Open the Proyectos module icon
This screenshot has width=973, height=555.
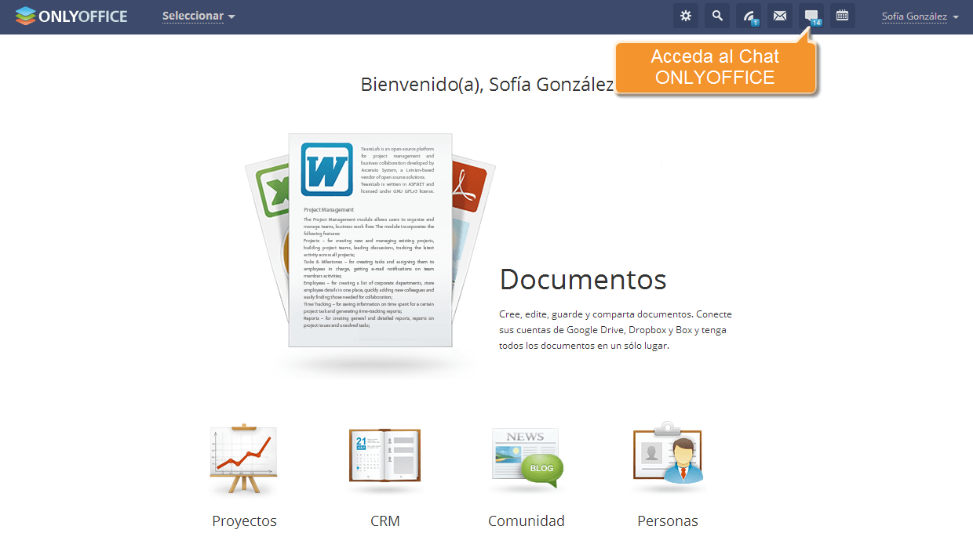coord(244,459)
